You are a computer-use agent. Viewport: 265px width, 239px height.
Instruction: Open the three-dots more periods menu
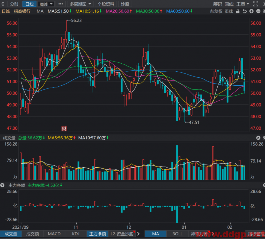click(x=61, y=4)
